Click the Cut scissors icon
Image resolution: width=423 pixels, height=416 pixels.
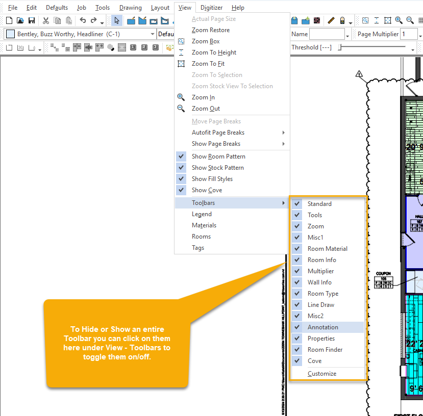point(46,20)
